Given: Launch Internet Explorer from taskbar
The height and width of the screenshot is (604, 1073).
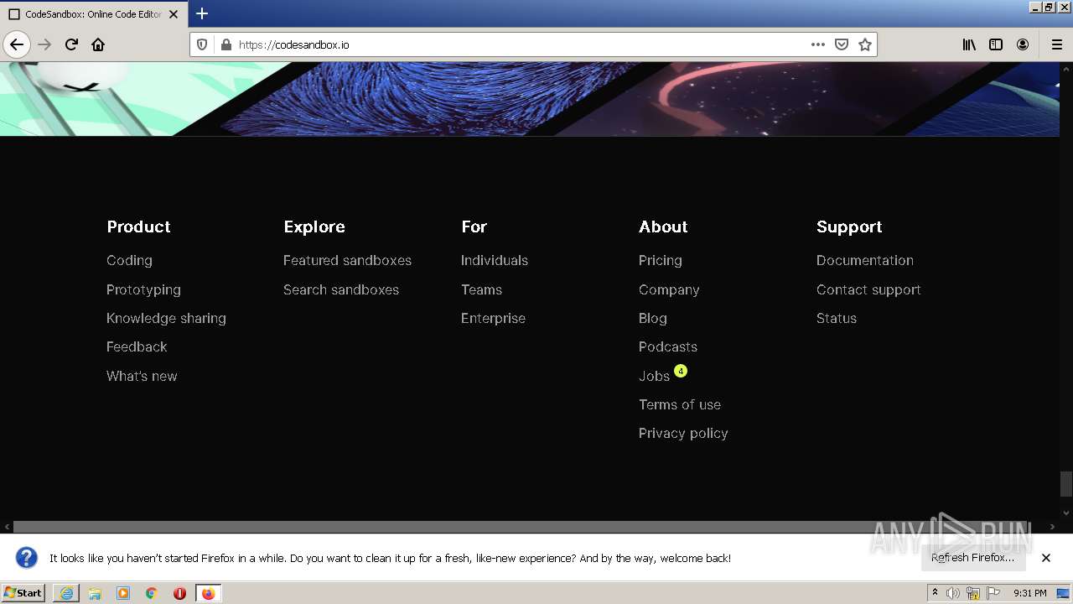Looking at the screenshot, I should pos(66,593).
